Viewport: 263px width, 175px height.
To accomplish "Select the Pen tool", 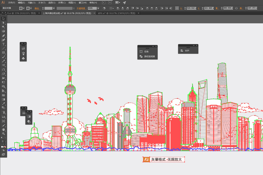I will (3, 36).
